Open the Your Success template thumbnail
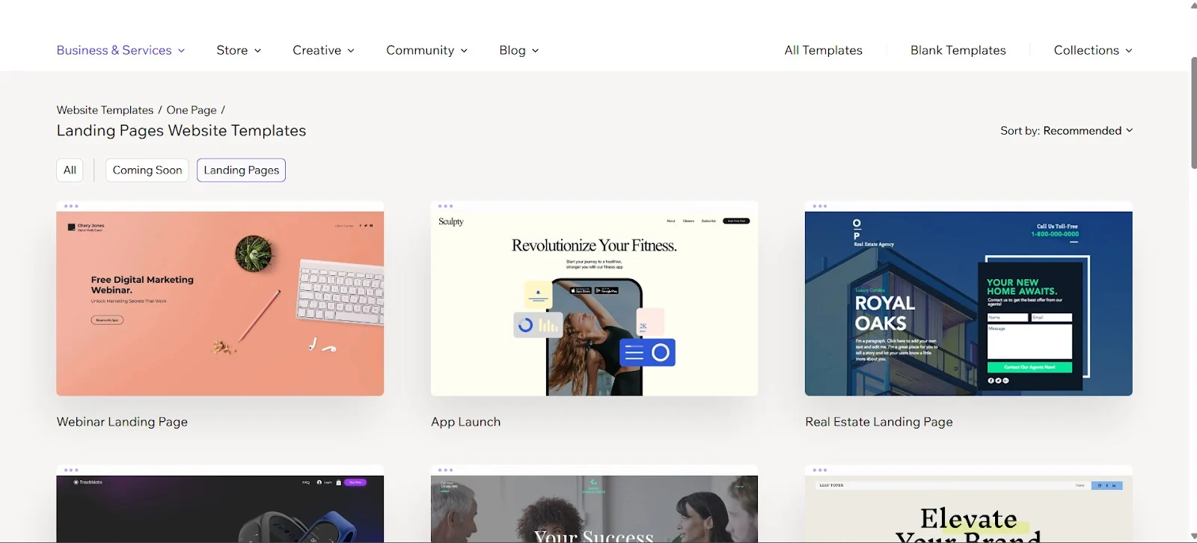The width and height of the screenshot is (1197, 543). (x=594, y=504)
